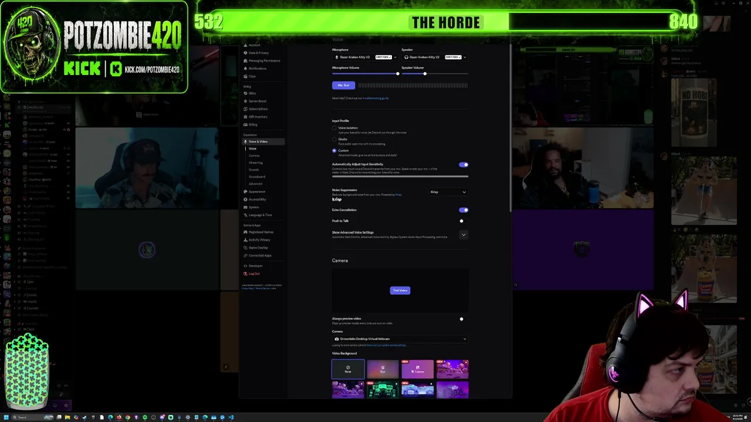Open the troubleshooting guide link
The width and height of the screenshot is (751, 422).
(x=375, y=98)
